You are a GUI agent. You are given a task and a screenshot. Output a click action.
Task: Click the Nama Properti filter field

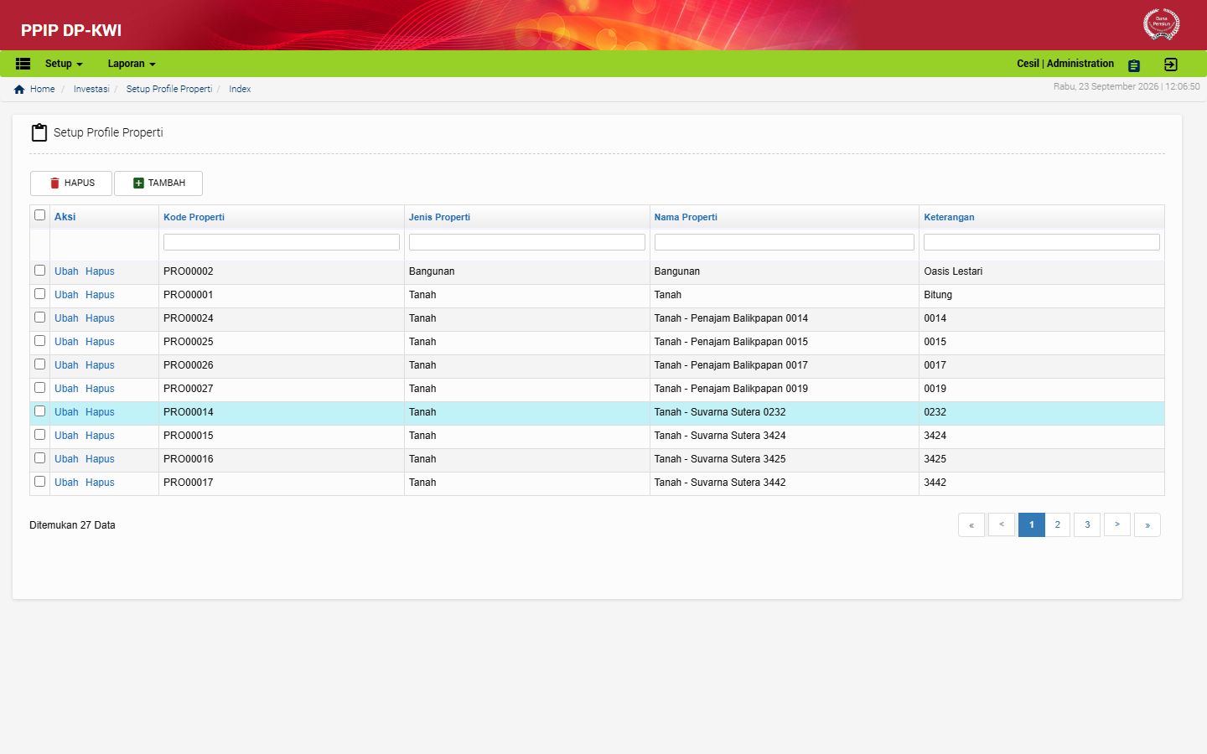(x=785, y=242)
